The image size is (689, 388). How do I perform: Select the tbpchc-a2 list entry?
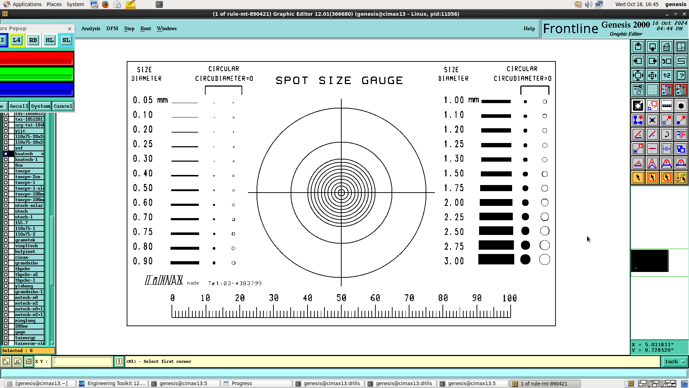(x=29, y=274)
